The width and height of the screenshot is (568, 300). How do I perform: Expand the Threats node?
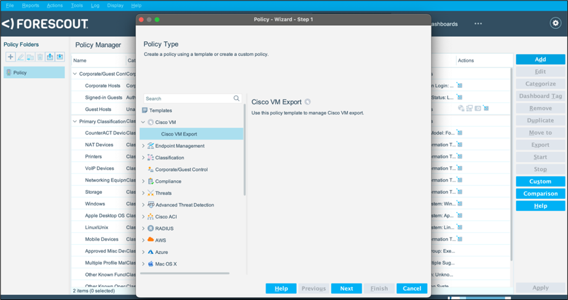143,193
